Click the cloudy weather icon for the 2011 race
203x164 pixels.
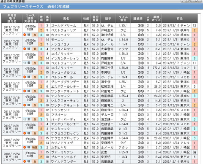[25, 119]
